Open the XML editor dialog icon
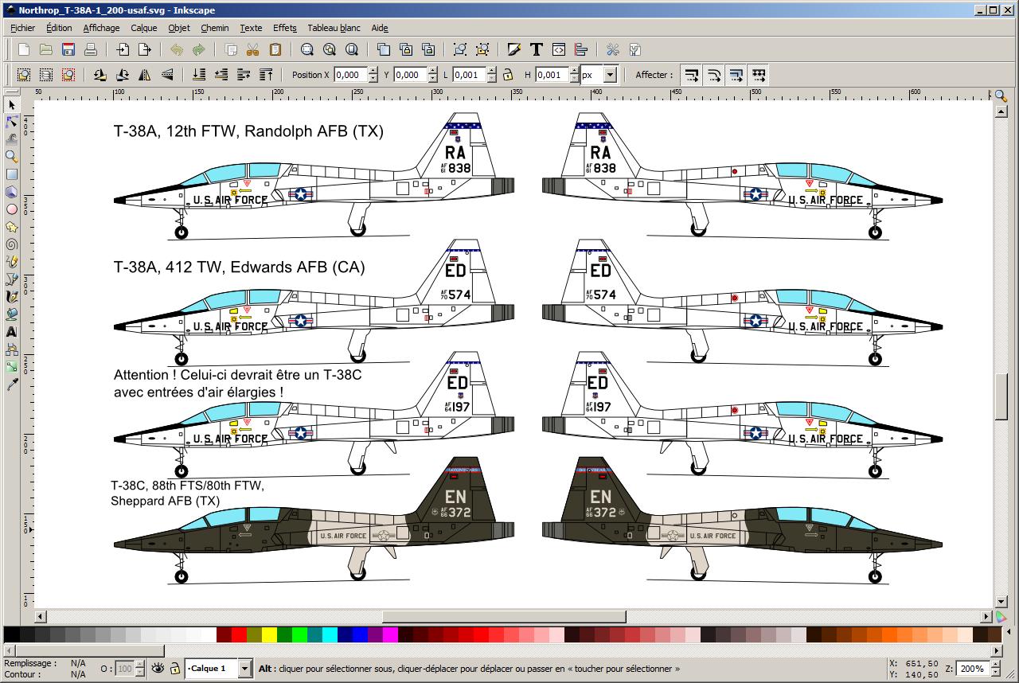This screenshot has height=683, width=1019. point(559,49)
